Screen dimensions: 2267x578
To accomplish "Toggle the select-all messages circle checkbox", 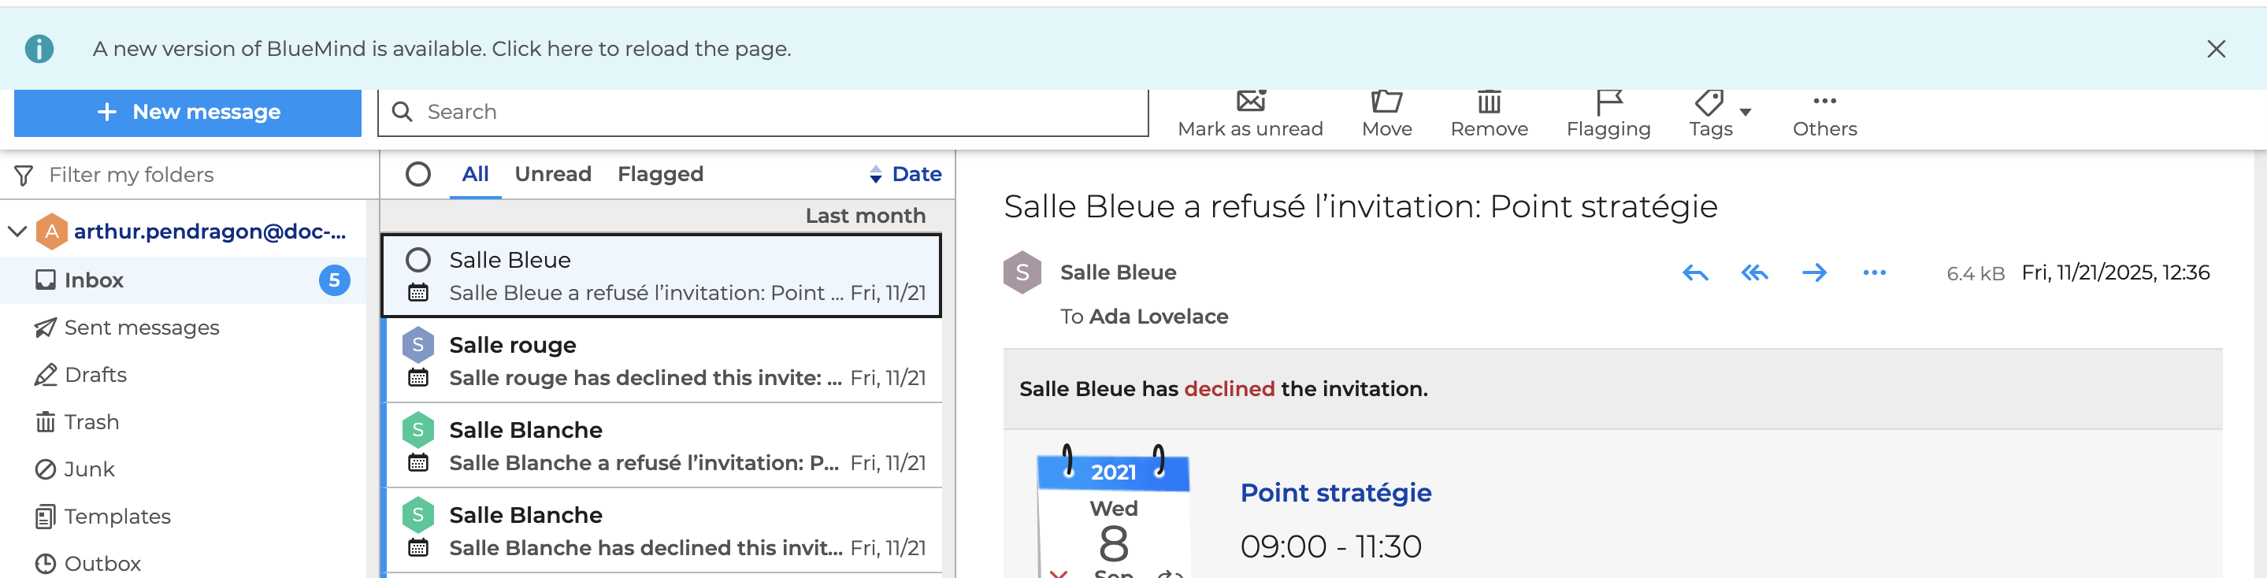I will pyautogui.click(x=418, y=174).
